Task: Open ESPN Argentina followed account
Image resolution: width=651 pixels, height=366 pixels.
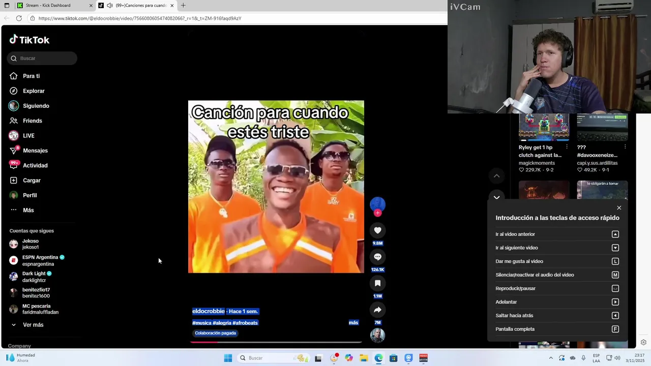Action: (37, 260)
